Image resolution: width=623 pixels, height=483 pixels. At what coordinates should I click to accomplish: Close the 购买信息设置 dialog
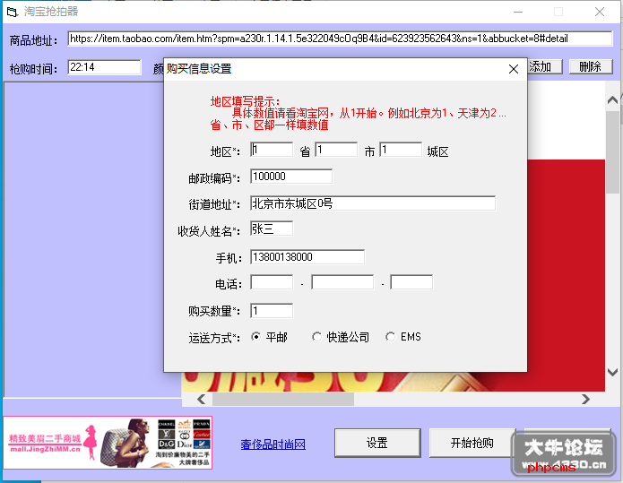[x=514, y=69]
